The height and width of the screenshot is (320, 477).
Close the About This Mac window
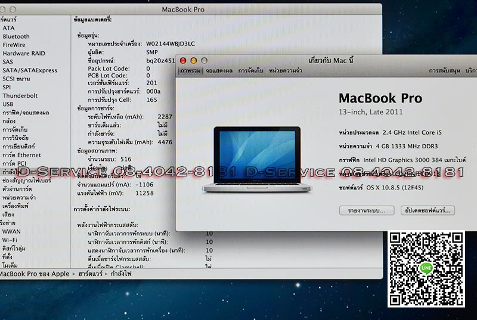pos(183,60)
